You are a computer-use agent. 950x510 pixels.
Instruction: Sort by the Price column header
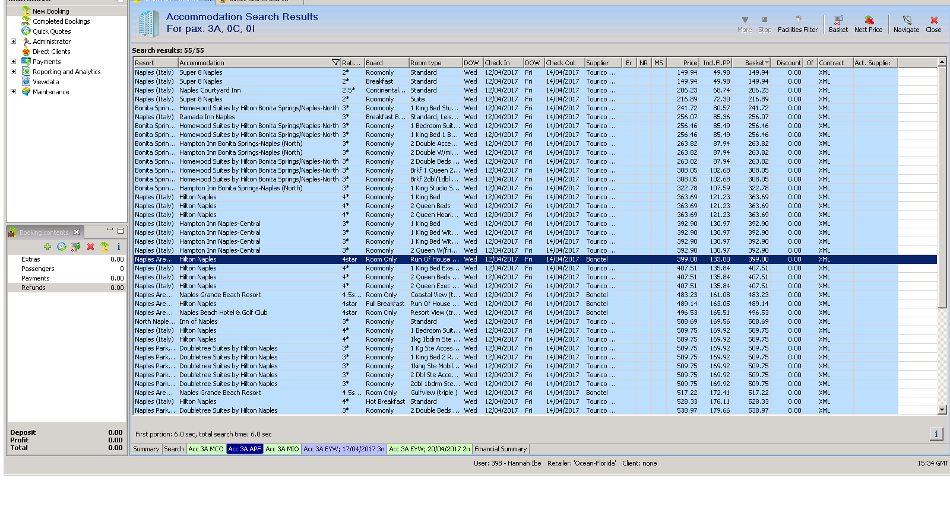tap(683, 63)
